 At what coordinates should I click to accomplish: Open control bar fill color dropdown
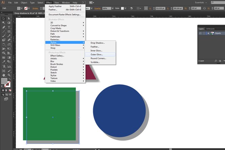click(22, 8)
